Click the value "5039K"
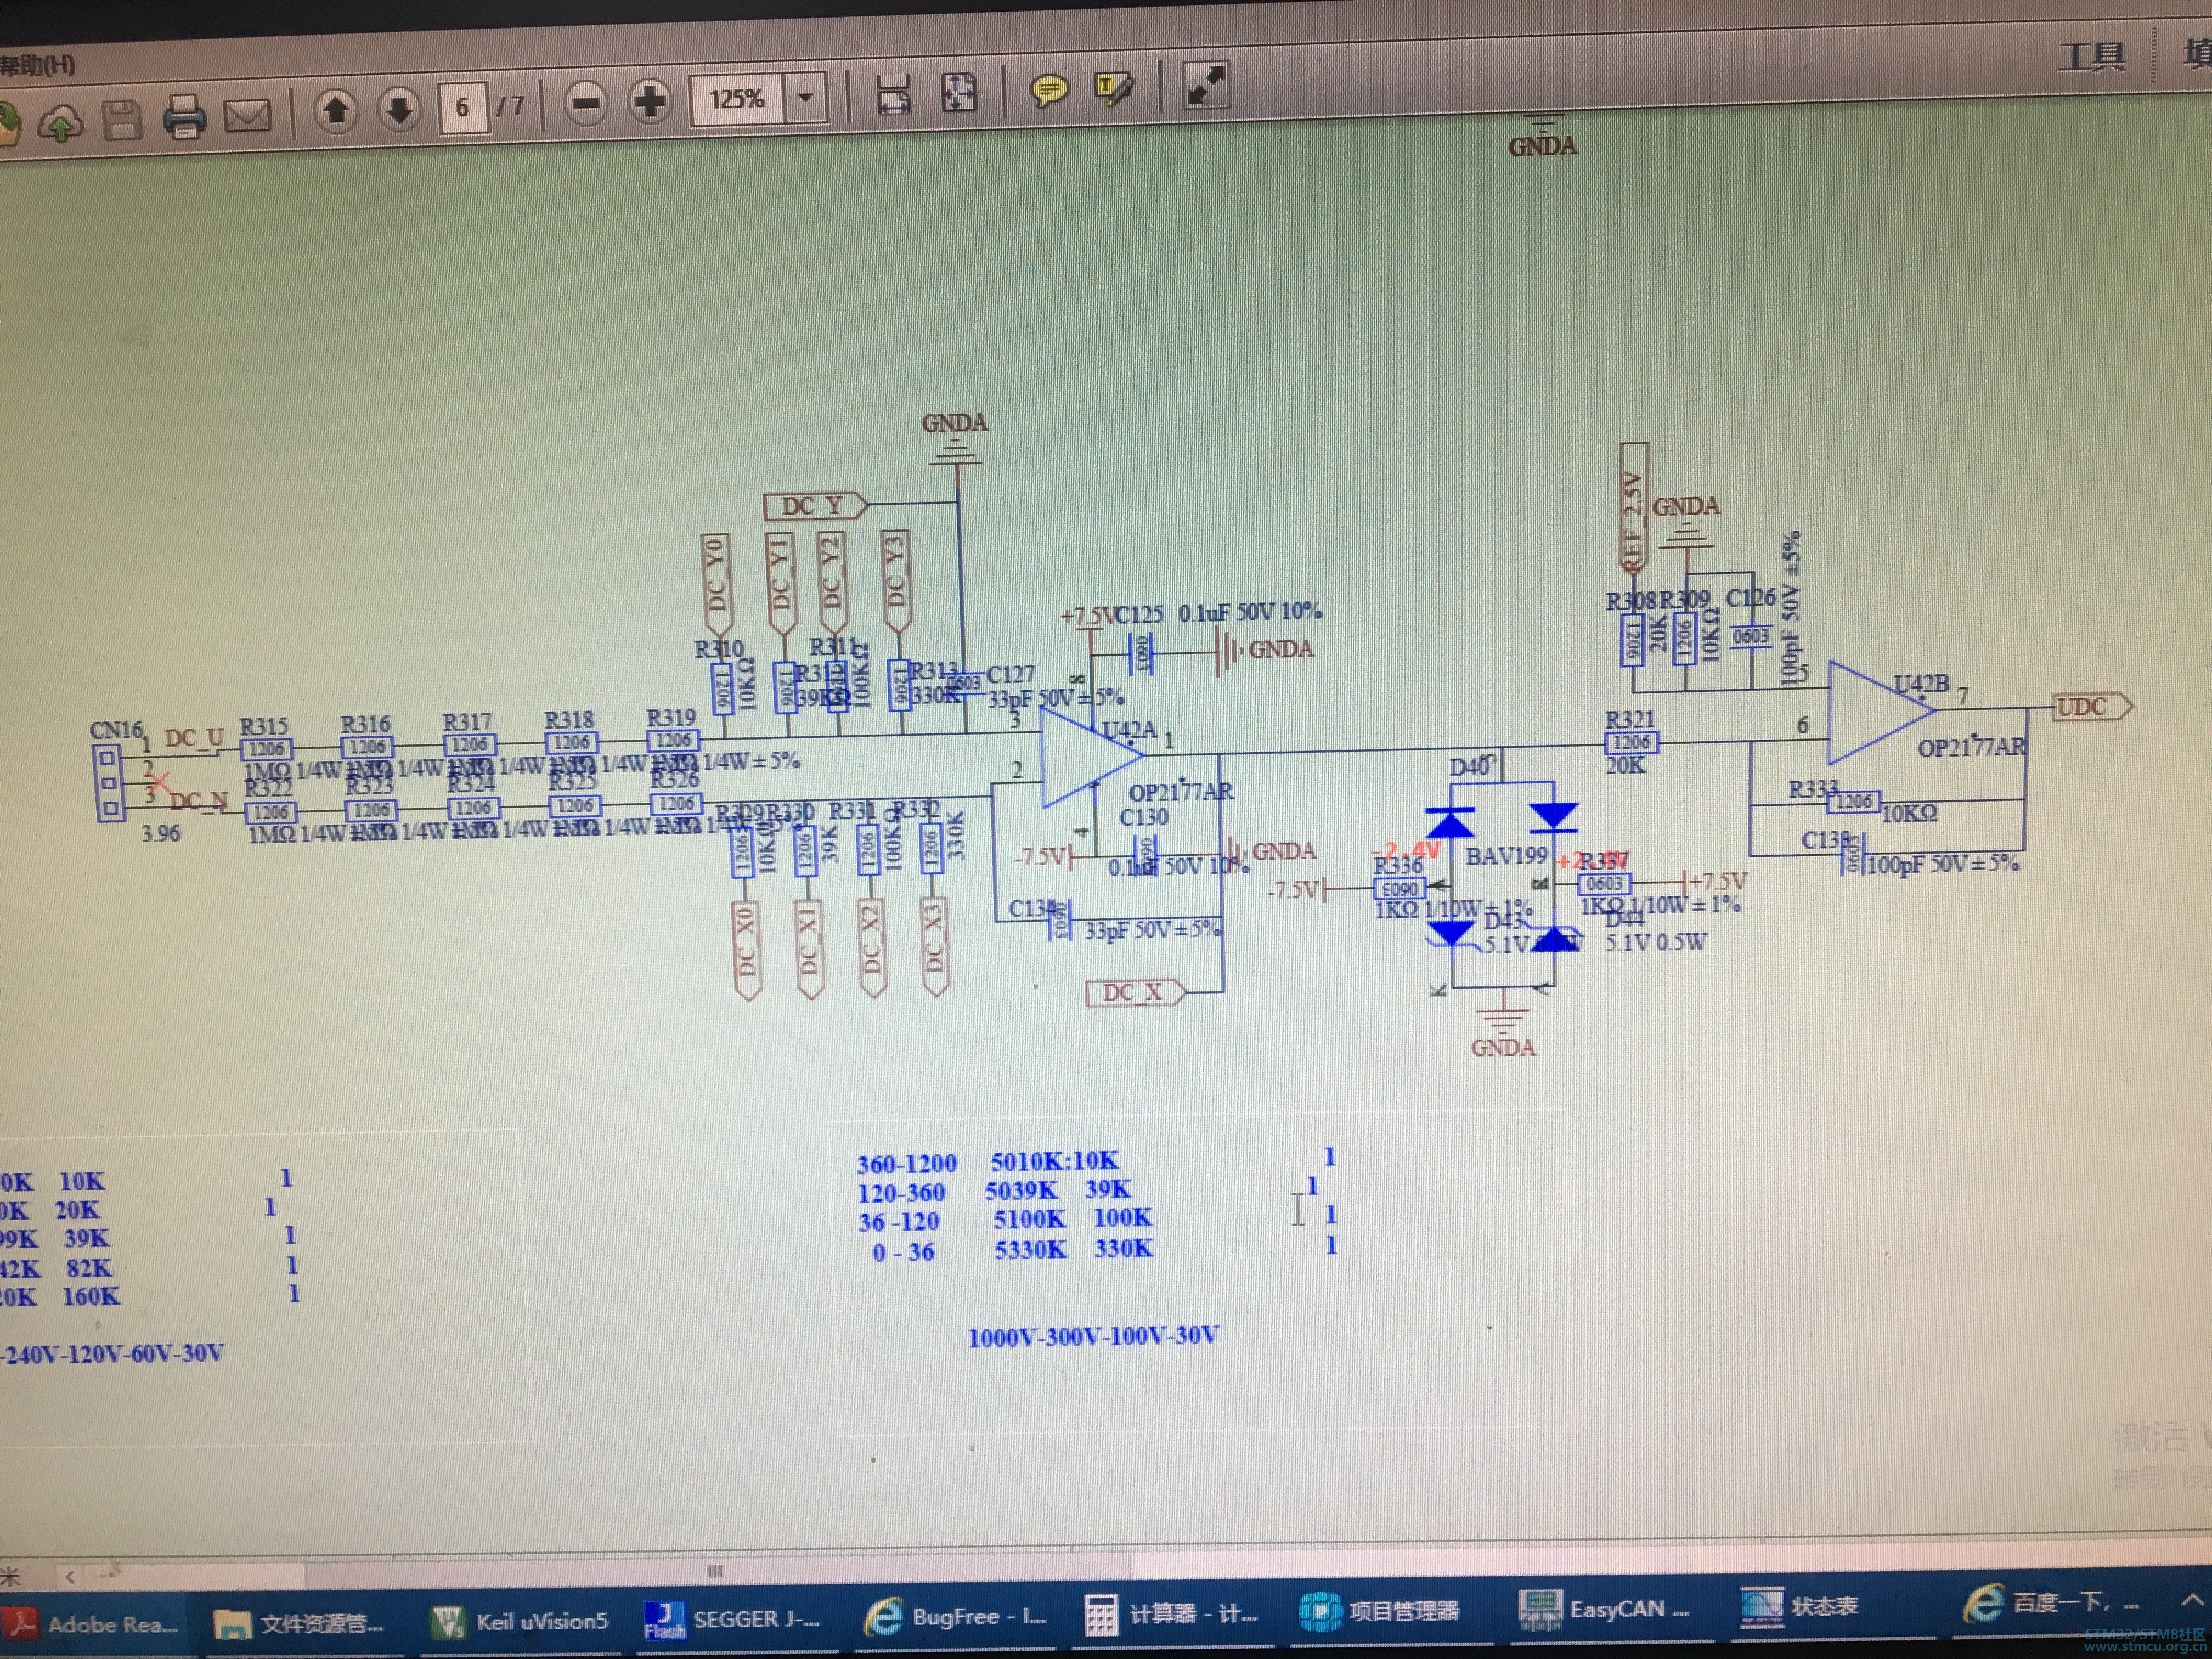This screenshot has width=2212, height=1659. point(1021,1190)
